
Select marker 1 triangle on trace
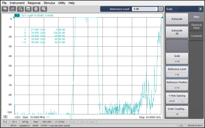[86, 19]
